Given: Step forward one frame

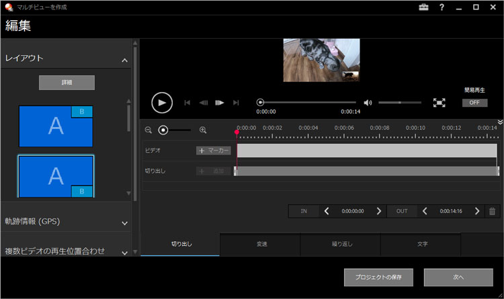Looking at the screenshot, I should [219, 103].
